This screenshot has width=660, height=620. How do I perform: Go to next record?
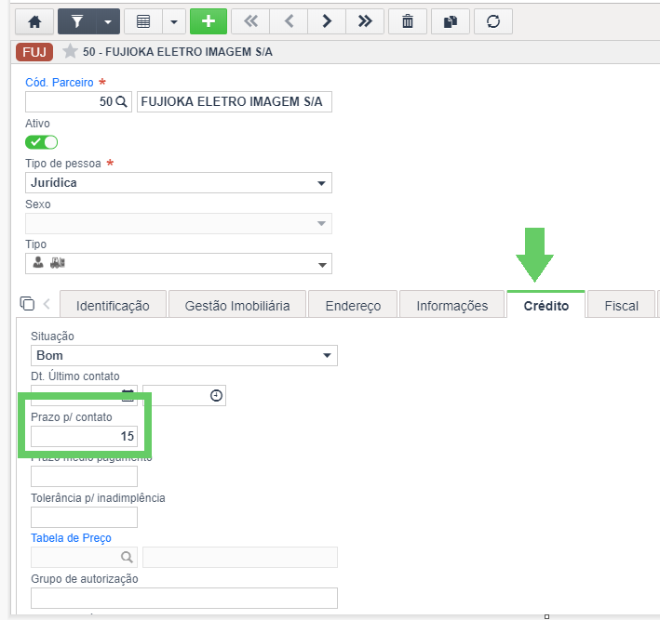(x=327, y=21)
